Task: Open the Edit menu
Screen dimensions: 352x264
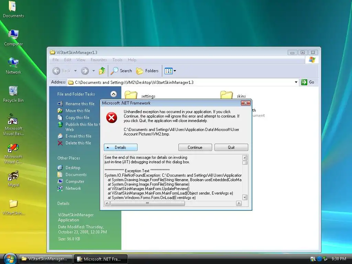Action: click(x=68, y=60)
